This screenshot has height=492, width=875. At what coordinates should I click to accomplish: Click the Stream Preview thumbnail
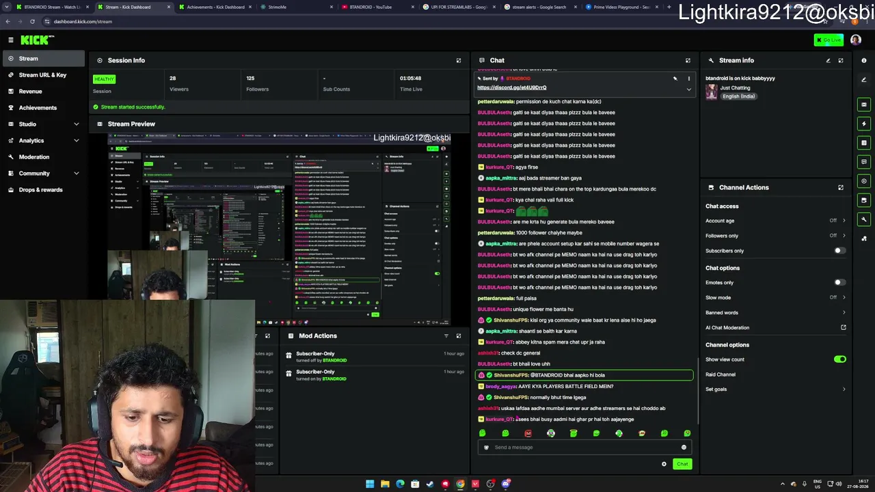(279, 229)
